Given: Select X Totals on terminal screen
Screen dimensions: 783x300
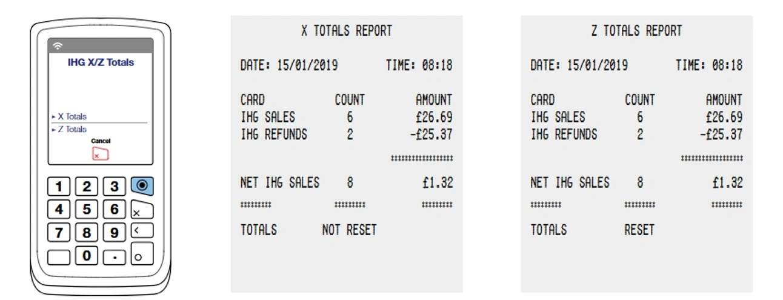Looking at the screenshot, I should [72, 116].
